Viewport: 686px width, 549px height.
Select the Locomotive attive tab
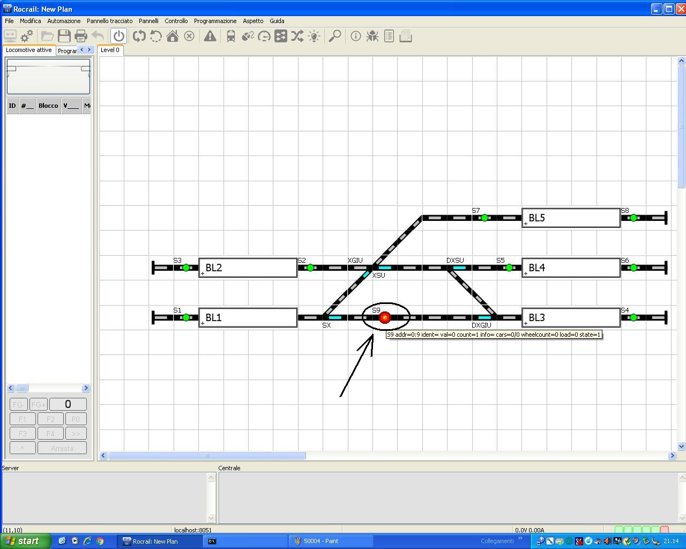coord(29,50)
